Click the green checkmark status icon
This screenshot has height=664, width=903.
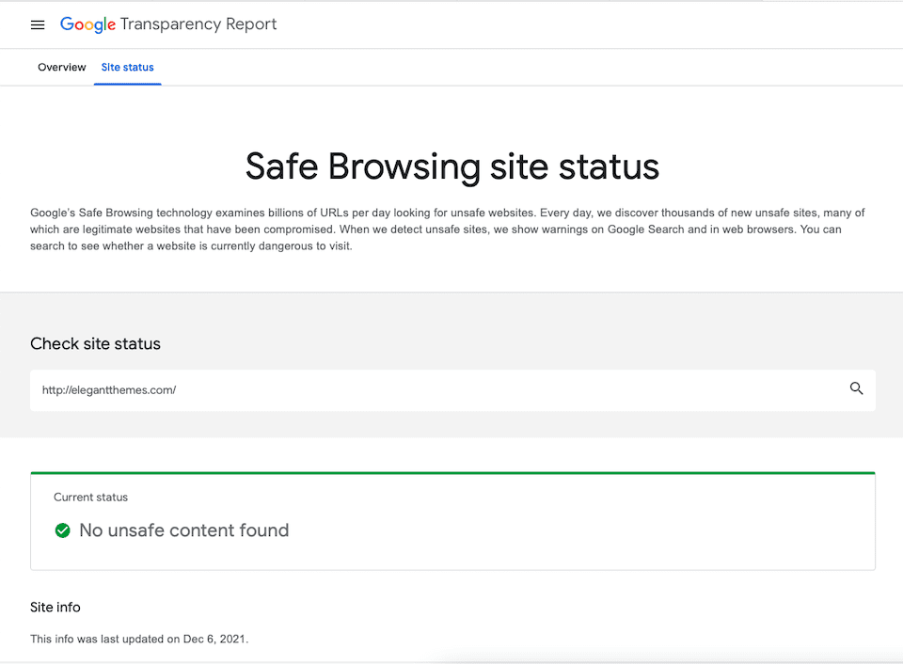pyautogui.click(x=63, y=530)
